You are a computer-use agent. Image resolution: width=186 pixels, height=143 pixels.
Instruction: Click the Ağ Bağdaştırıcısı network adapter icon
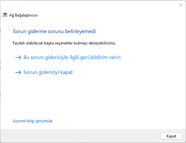(x=5, y=15)
